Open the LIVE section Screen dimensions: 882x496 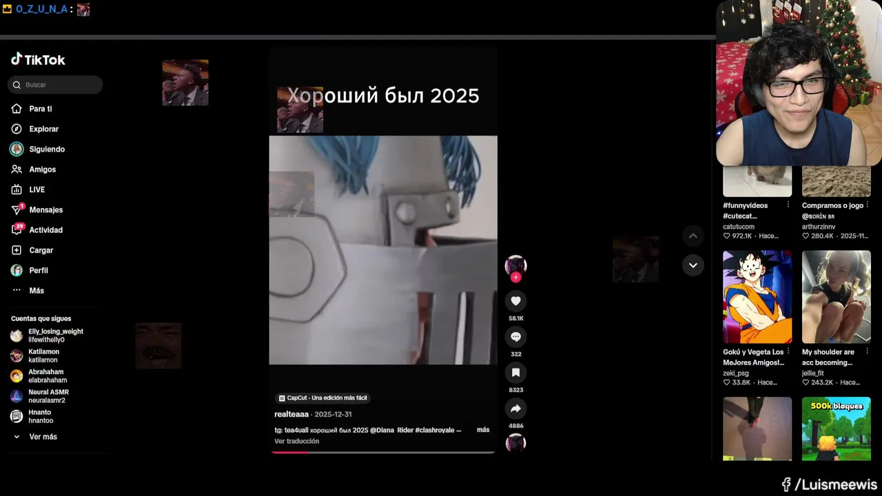point(28,189)
